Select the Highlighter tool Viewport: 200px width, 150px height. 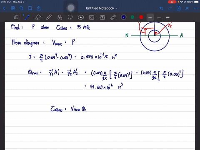49,17
